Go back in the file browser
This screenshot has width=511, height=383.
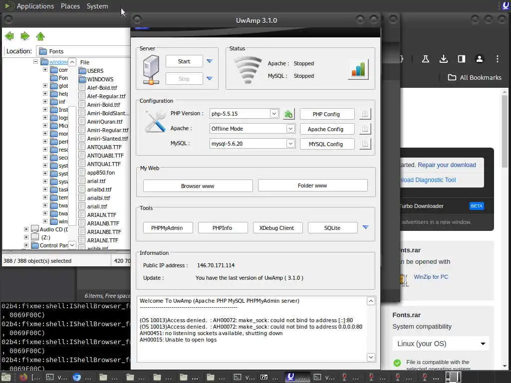(9, 36)
